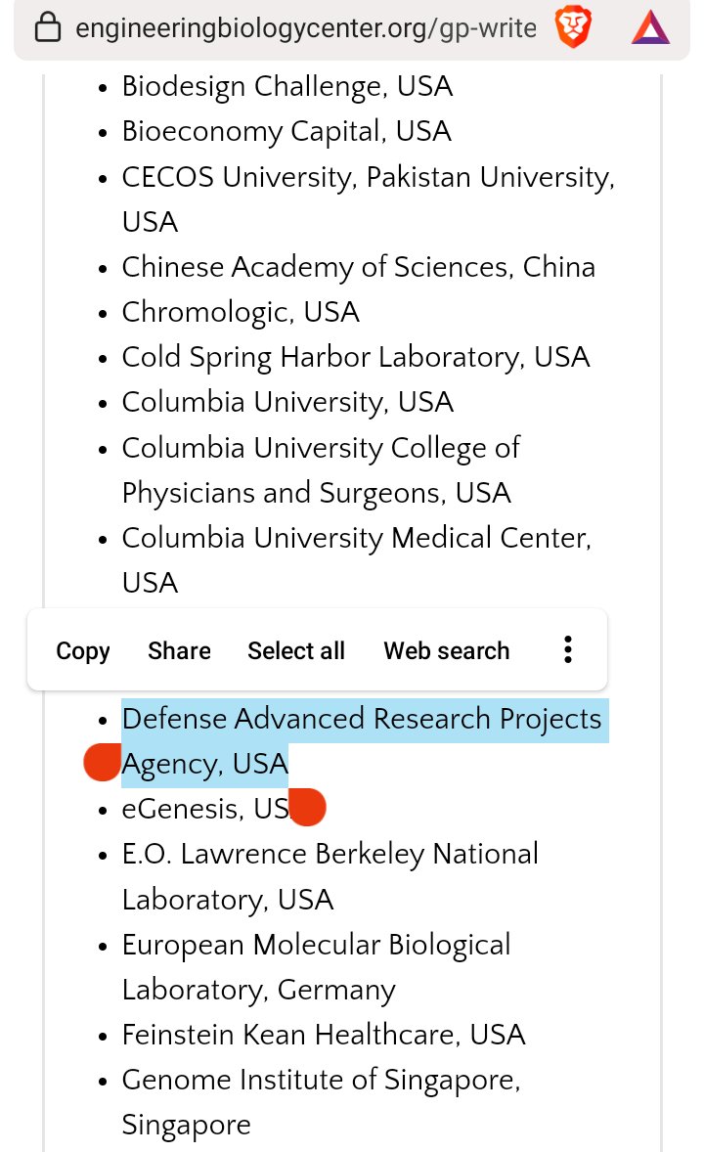704x1152 pixels.
Task: Choose Copy in the selection menu
Action: tap(83, 651)
